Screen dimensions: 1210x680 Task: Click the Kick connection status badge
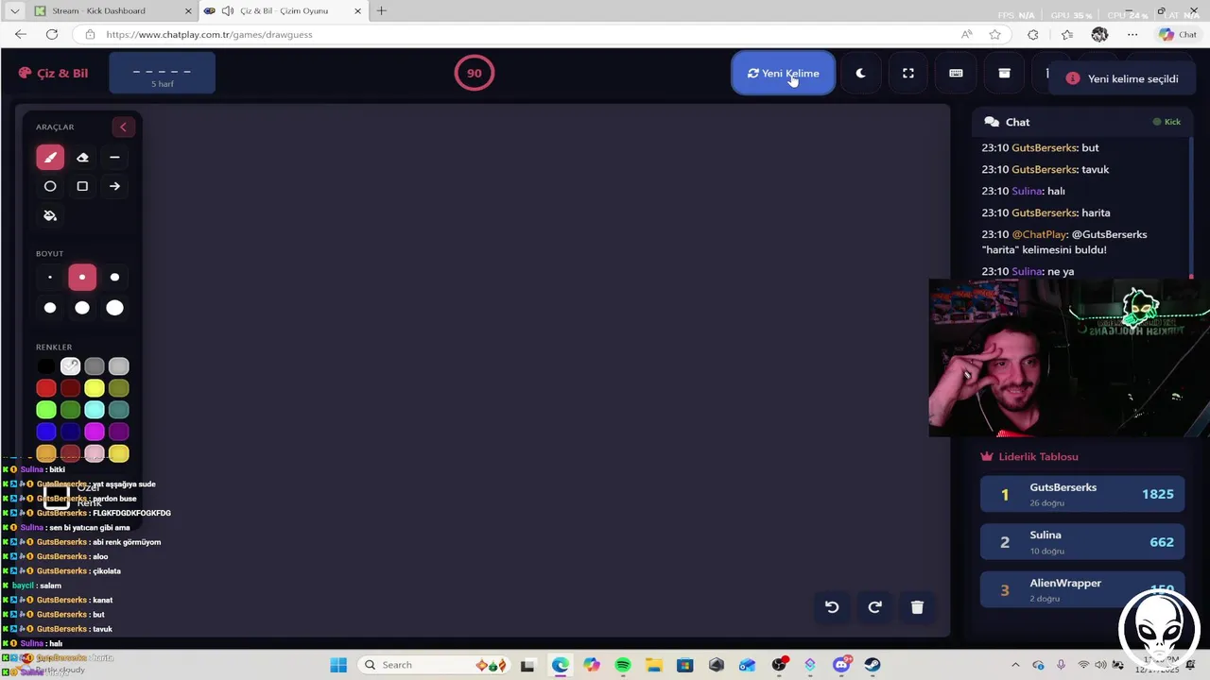[1167, 122]
